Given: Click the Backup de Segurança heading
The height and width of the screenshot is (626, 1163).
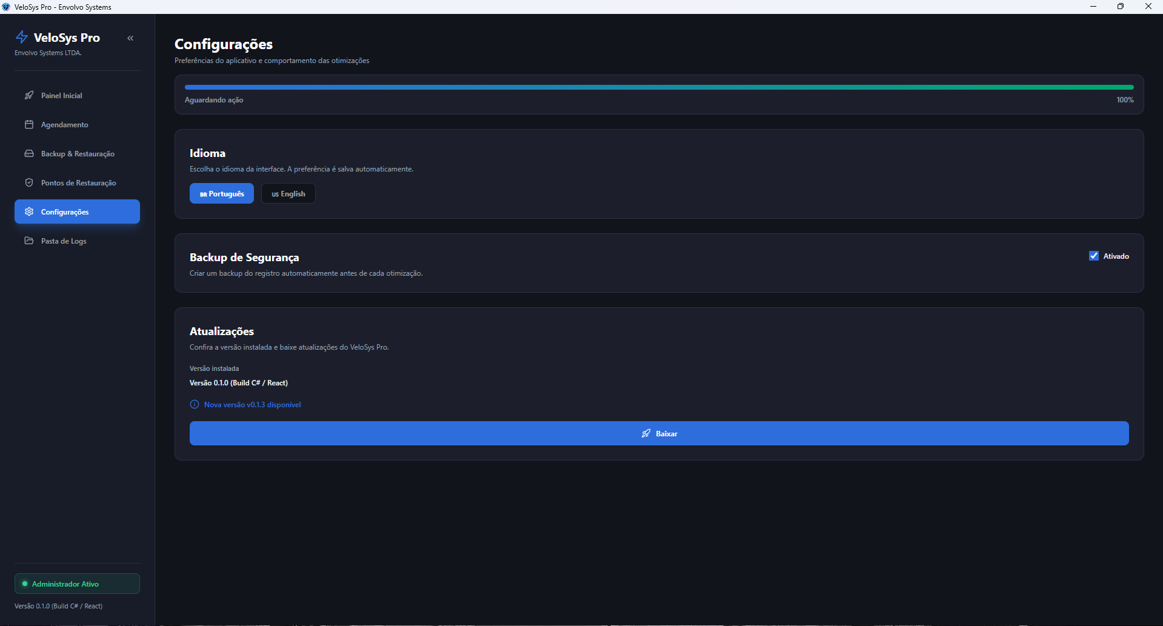Looking at the screenshot, I should coord(244,258).
